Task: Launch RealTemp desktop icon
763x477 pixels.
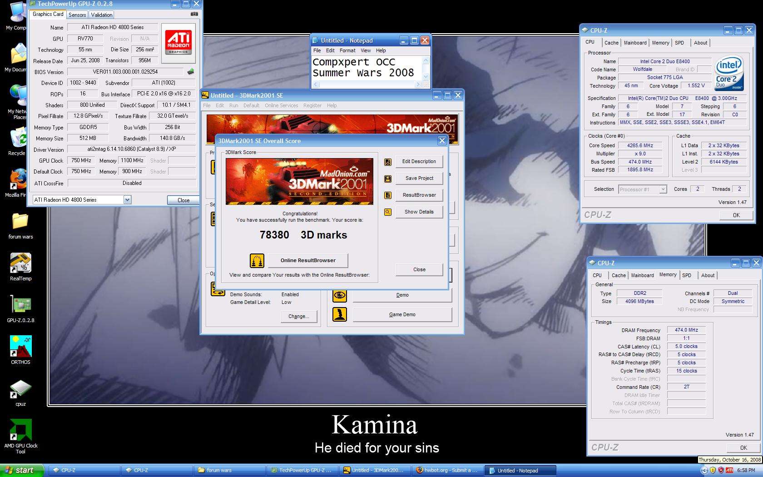Action: point(20,267)
